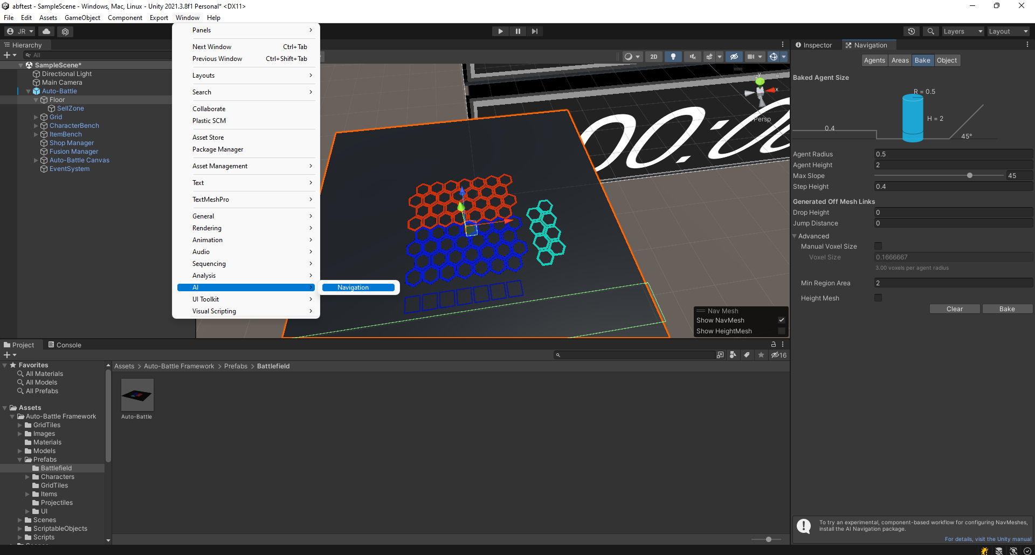Toggle Scene Gizmos sphere icon
1035x555 pixels.
click(x=773, y=57)
